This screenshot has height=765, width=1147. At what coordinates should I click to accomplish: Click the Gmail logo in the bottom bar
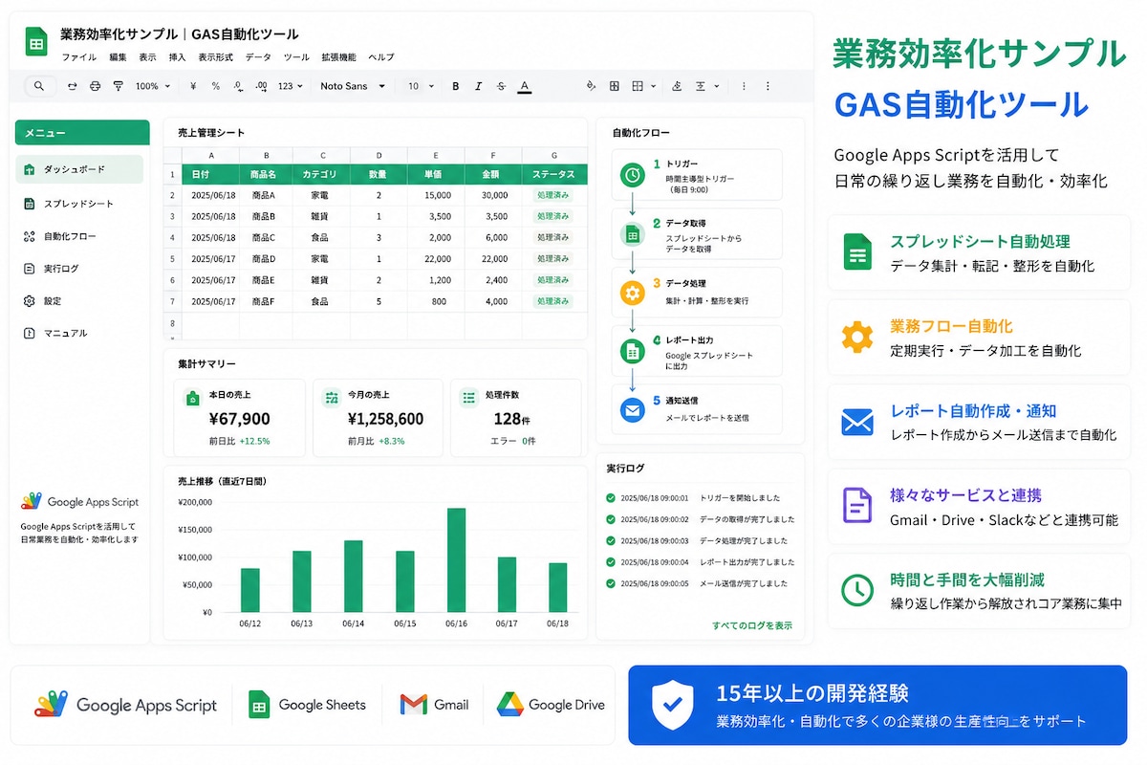click(434, 705)
